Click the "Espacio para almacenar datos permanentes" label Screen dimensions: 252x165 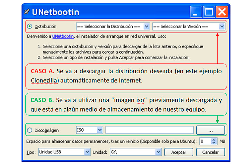[x=111, y=141]
